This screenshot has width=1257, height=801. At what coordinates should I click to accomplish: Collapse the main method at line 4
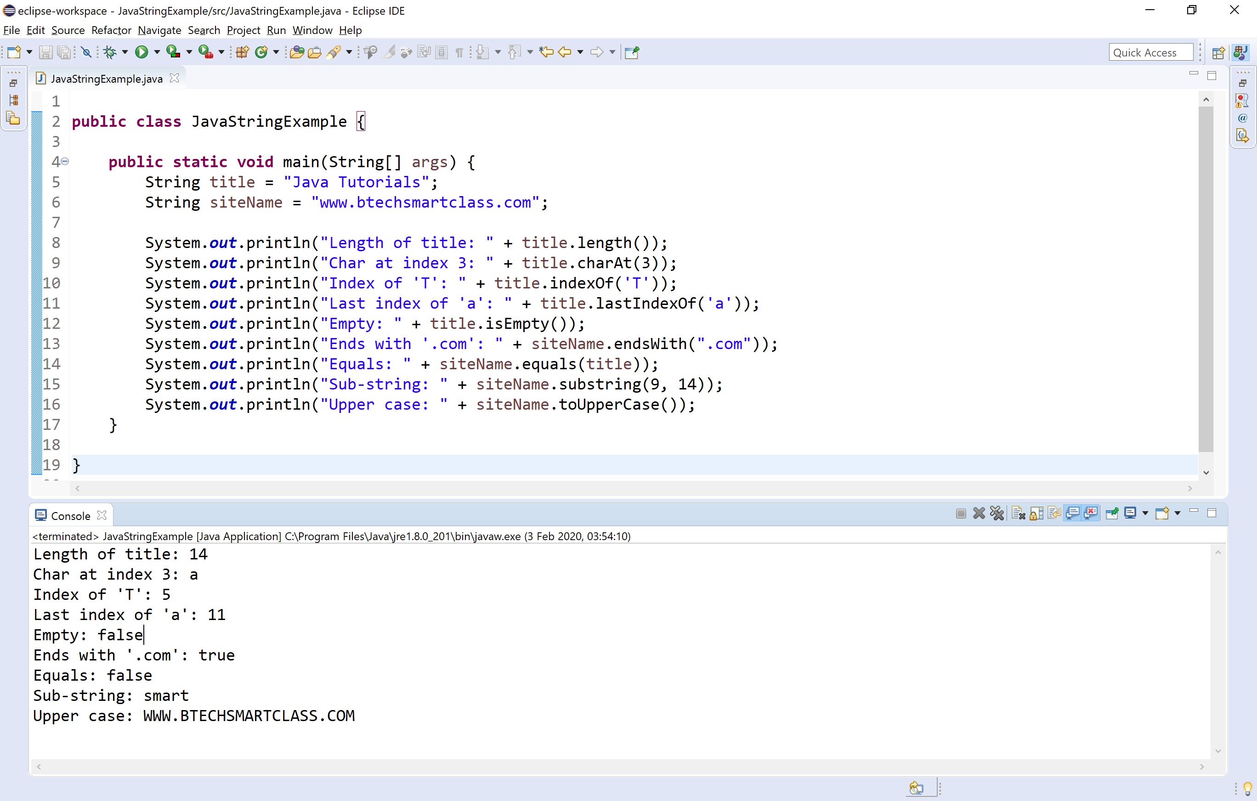click(x=65, y=162)
